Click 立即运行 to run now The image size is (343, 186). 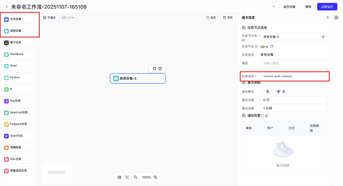pos(327,7)
